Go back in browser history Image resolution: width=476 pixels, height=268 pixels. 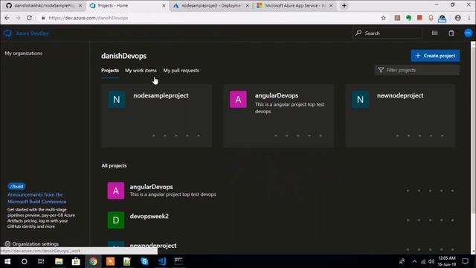click(x=7, y=18)
